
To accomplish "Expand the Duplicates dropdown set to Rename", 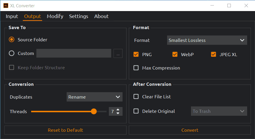I will pos(94,97).
